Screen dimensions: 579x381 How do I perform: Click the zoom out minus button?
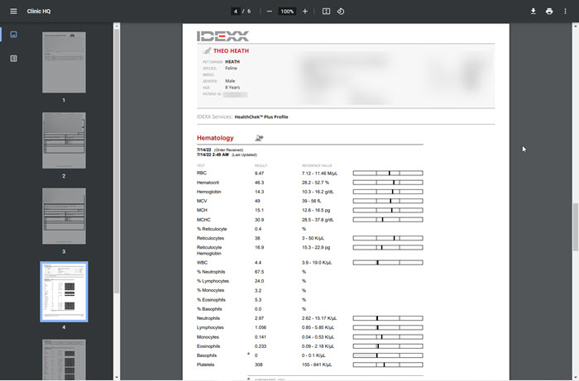[269, 12]
